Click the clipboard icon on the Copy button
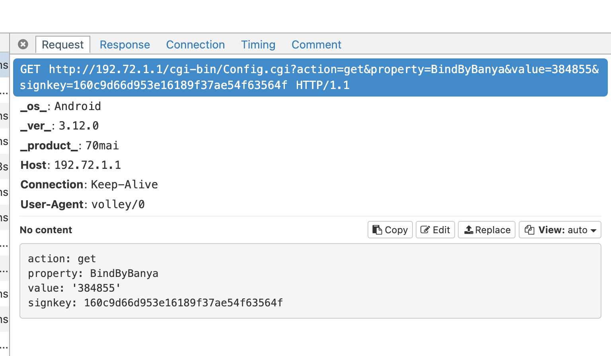This screenshot has height=356, width=611. pos(377,230)
